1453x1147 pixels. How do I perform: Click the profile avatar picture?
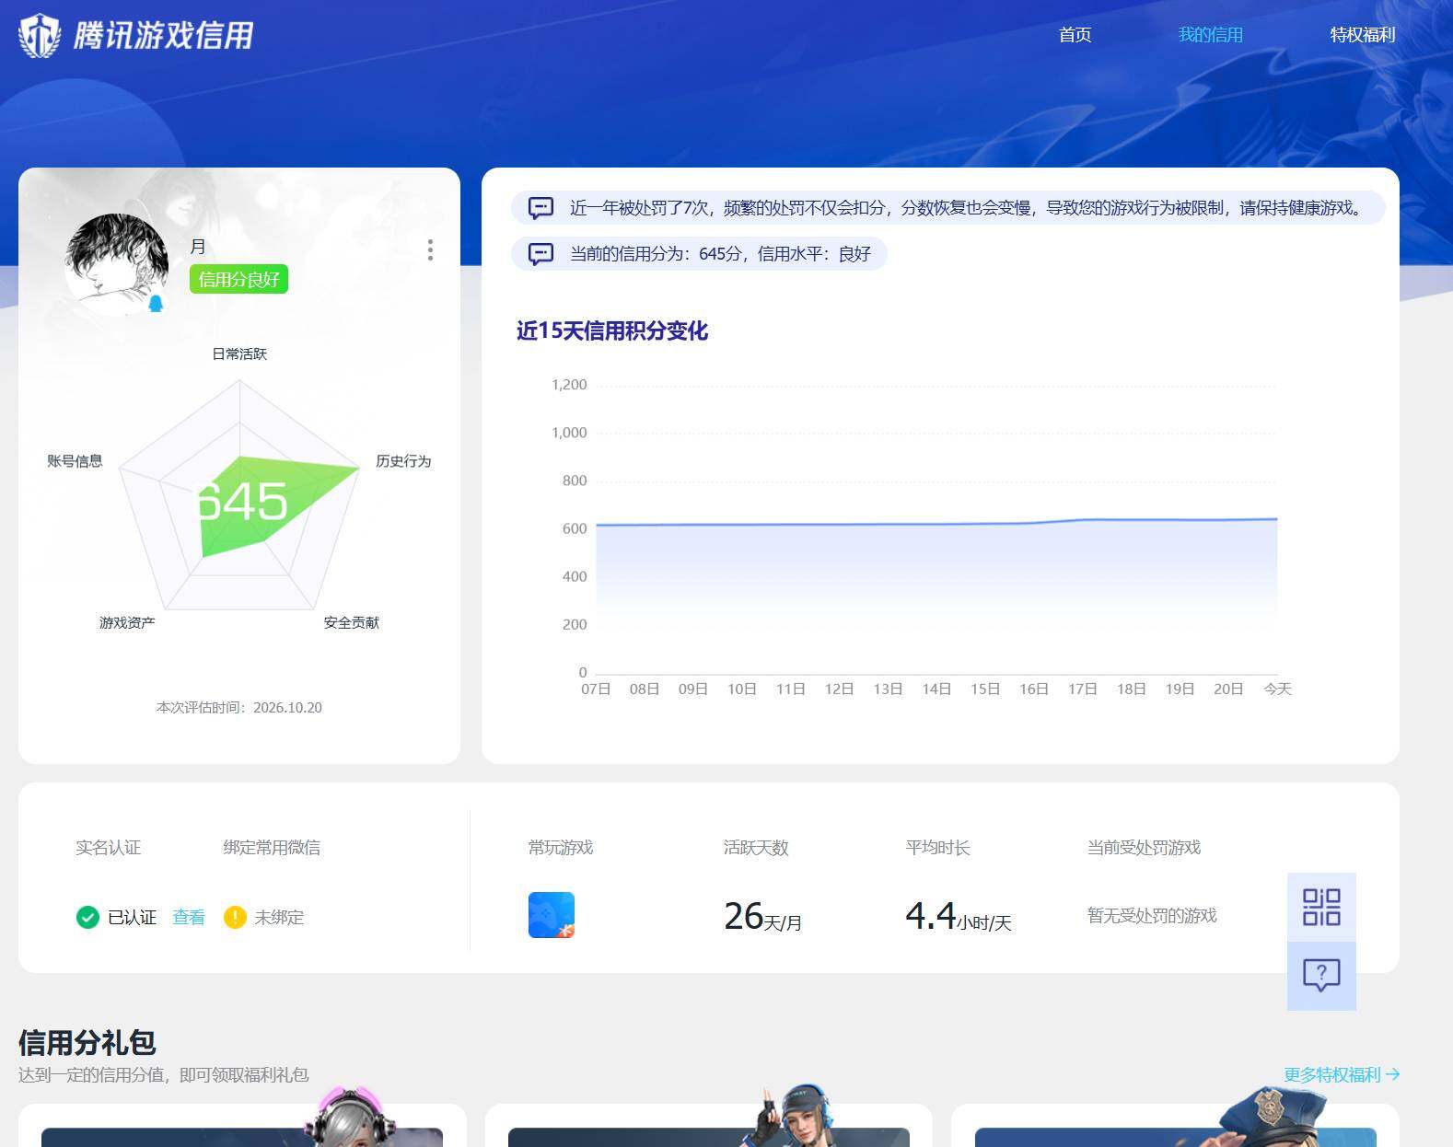(116, 264)
